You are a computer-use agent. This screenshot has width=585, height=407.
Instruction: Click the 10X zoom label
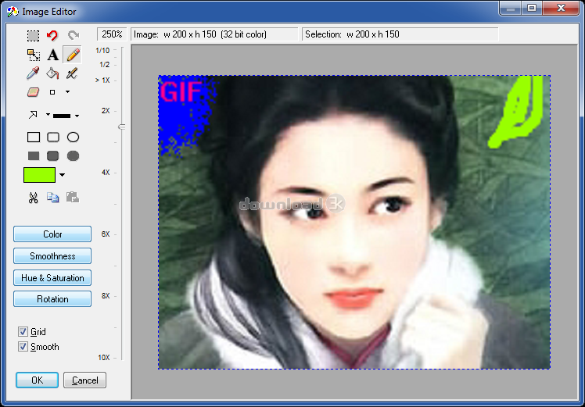[104, 358]
